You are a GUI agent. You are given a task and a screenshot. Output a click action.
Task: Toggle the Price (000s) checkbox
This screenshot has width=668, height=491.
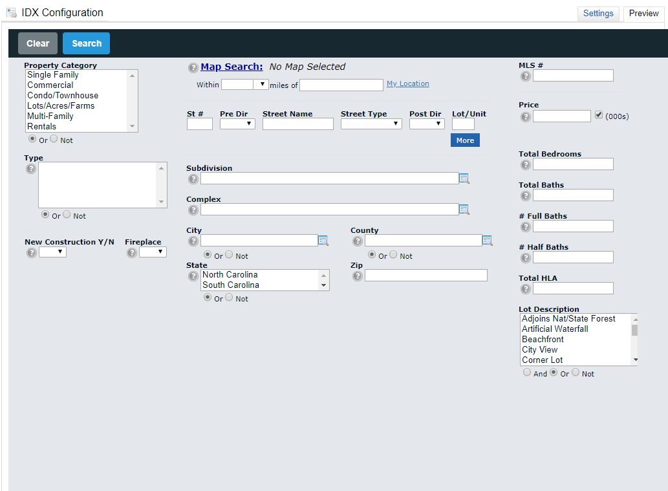599,115
